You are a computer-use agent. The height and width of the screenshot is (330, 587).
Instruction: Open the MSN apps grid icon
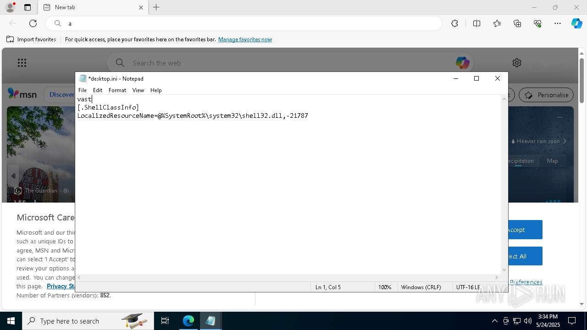(x=22, y=63)
